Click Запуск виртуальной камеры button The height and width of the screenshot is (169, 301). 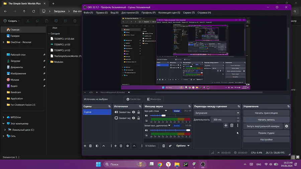[x=263, y=126]
